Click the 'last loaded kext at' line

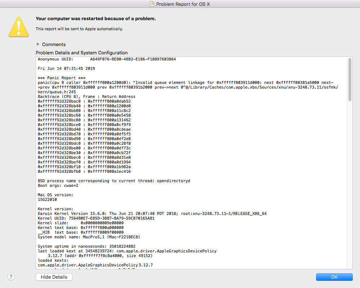[x=127, y=251]
